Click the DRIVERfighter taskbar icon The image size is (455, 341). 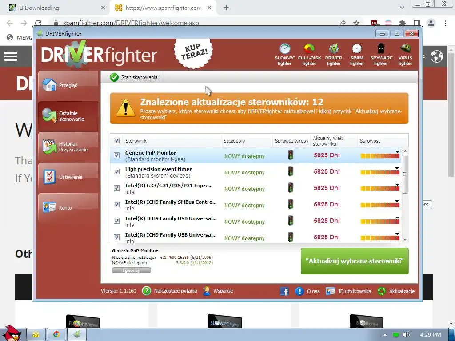click(76, 335)
